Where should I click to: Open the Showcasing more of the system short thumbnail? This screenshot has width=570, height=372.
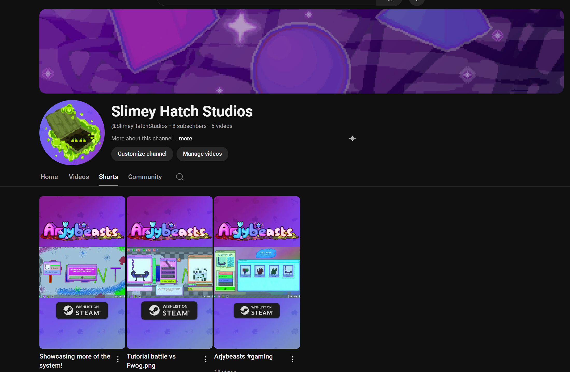82,272
